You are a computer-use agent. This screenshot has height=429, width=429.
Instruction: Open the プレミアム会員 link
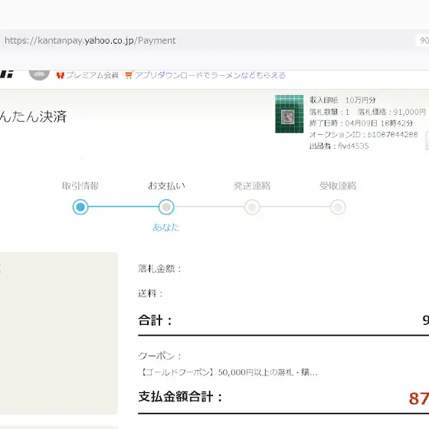pyautogui.click(x=92, y=75)
